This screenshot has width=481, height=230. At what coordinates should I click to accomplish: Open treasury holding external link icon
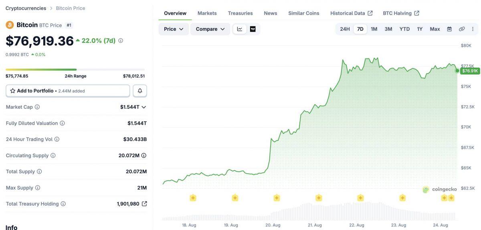point(144,204)
